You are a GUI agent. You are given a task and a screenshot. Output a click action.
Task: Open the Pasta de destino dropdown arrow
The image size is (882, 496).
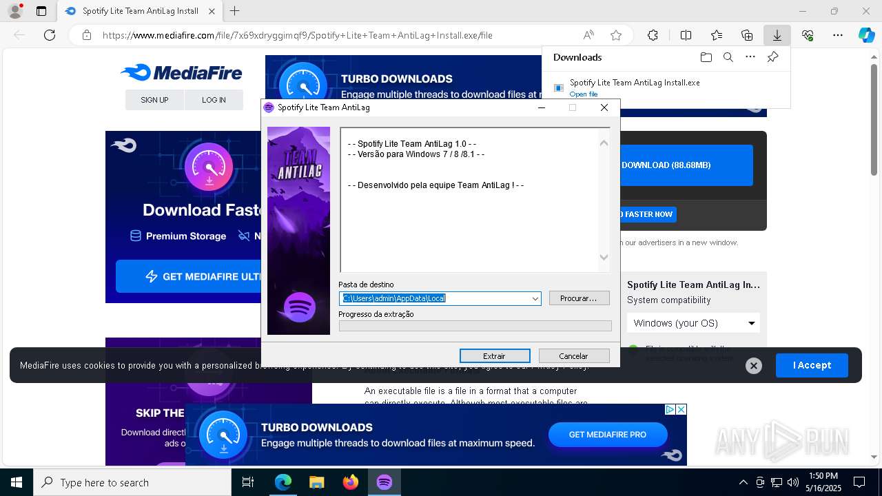535,298
